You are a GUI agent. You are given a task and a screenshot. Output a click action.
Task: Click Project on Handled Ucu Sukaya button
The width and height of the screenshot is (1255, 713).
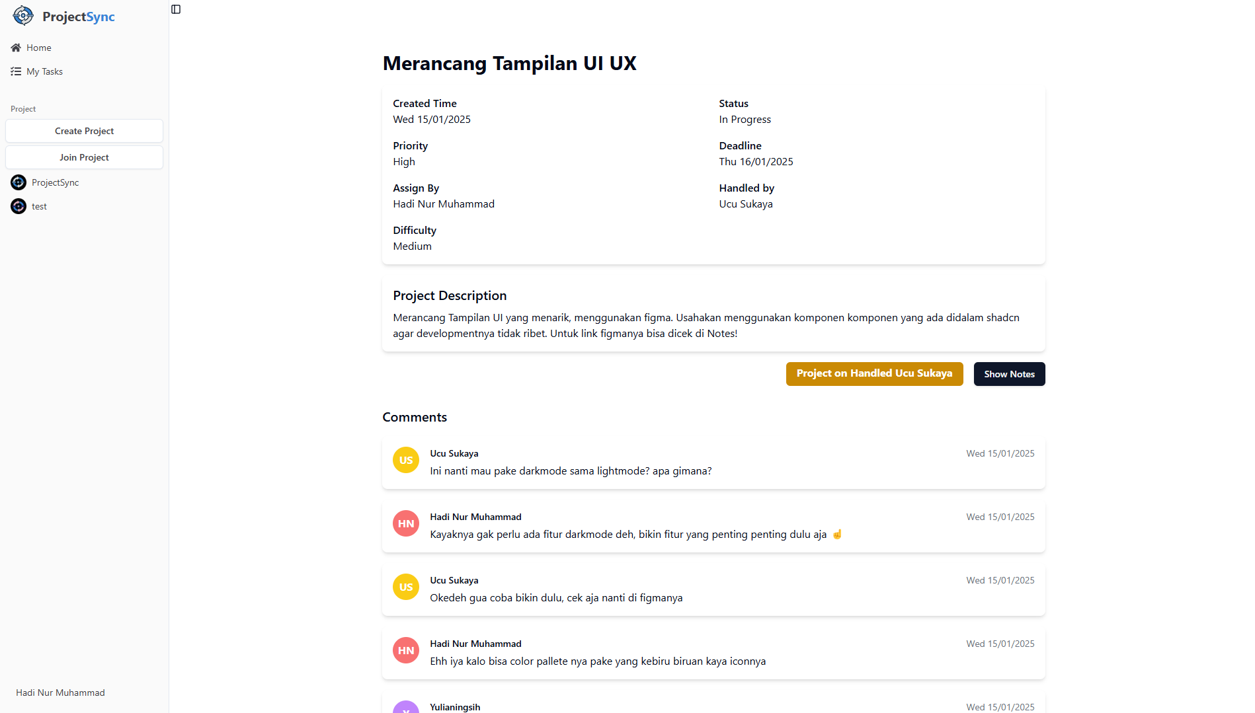(874, 374)
